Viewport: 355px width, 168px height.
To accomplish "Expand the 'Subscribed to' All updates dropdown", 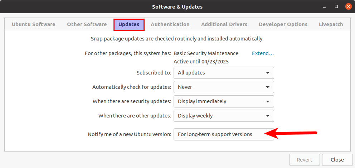I will point(224,73).
